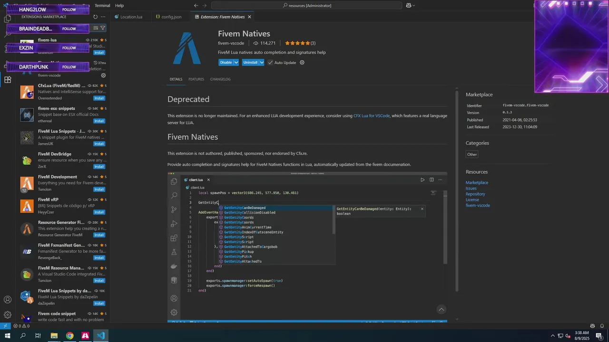This screenshot has height=342, width=609.
Task: Open File Explorer from the taskbar
Action: (x=54, y=336)
